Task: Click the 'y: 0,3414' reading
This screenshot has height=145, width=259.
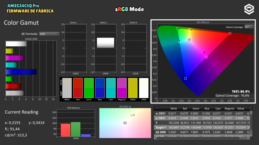Action: point(36,123)
